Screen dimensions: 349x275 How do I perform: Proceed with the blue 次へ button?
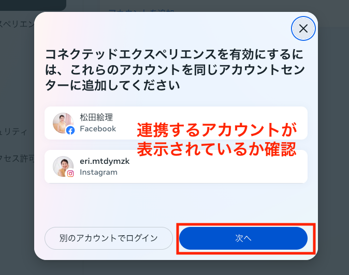pyautogui.click(x=243, y=238)
